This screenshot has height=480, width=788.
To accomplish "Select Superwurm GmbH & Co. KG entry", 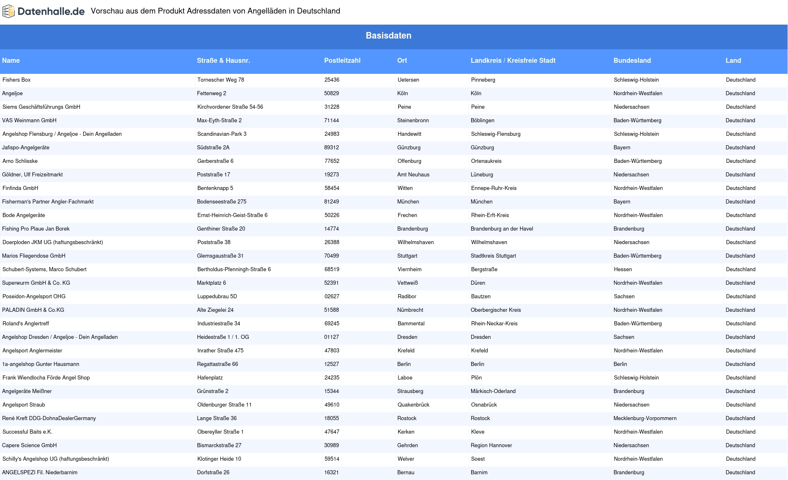I will click(x=36, y=283).
